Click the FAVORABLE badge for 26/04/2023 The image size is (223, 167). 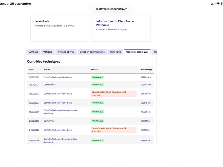97,85
